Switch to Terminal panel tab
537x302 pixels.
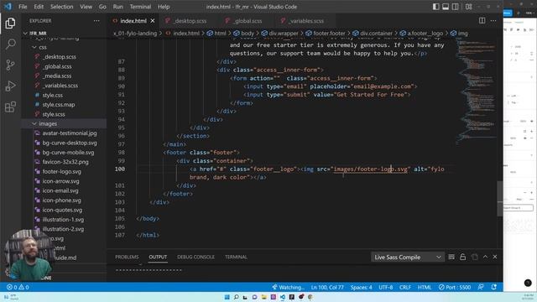click(236, 257)
